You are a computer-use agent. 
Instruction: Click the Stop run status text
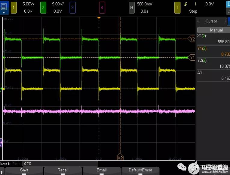tap(193, 11)
